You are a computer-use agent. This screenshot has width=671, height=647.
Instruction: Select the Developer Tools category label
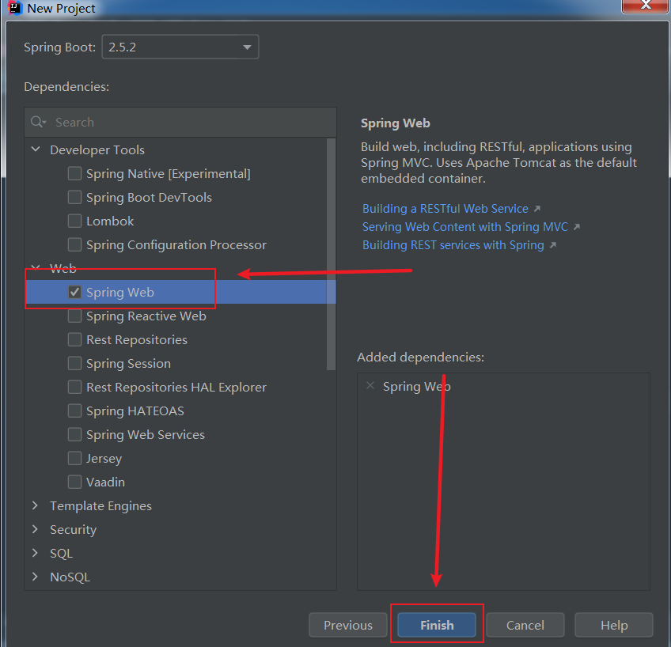coord(97,150)
